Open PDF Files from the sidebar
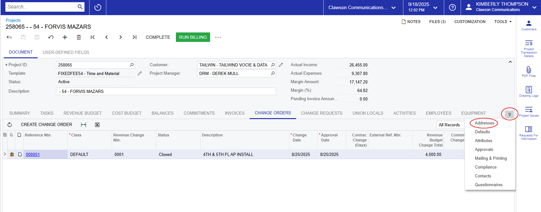 tap(529, 72)
